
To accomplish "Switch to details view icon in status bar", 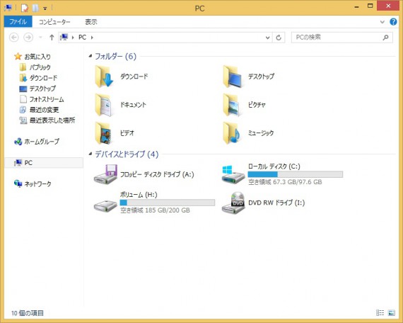I will click(380, 312).
